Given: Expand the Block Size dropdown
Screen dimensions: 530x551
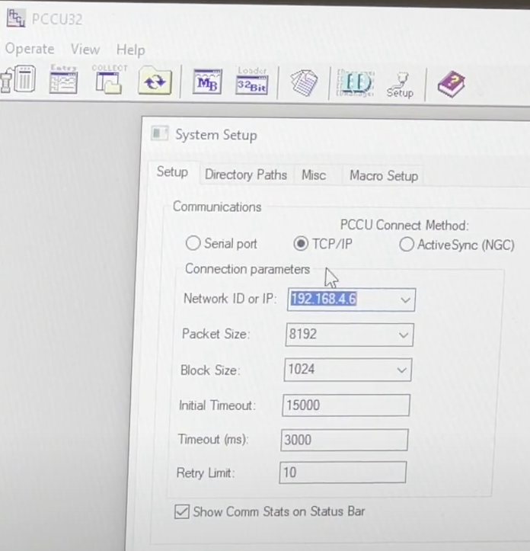Looking at the screenshot, I should point(402,370).
